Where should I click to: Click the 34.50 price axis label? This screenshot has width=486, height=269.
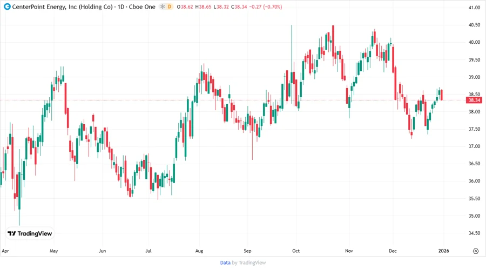(474, 233)
